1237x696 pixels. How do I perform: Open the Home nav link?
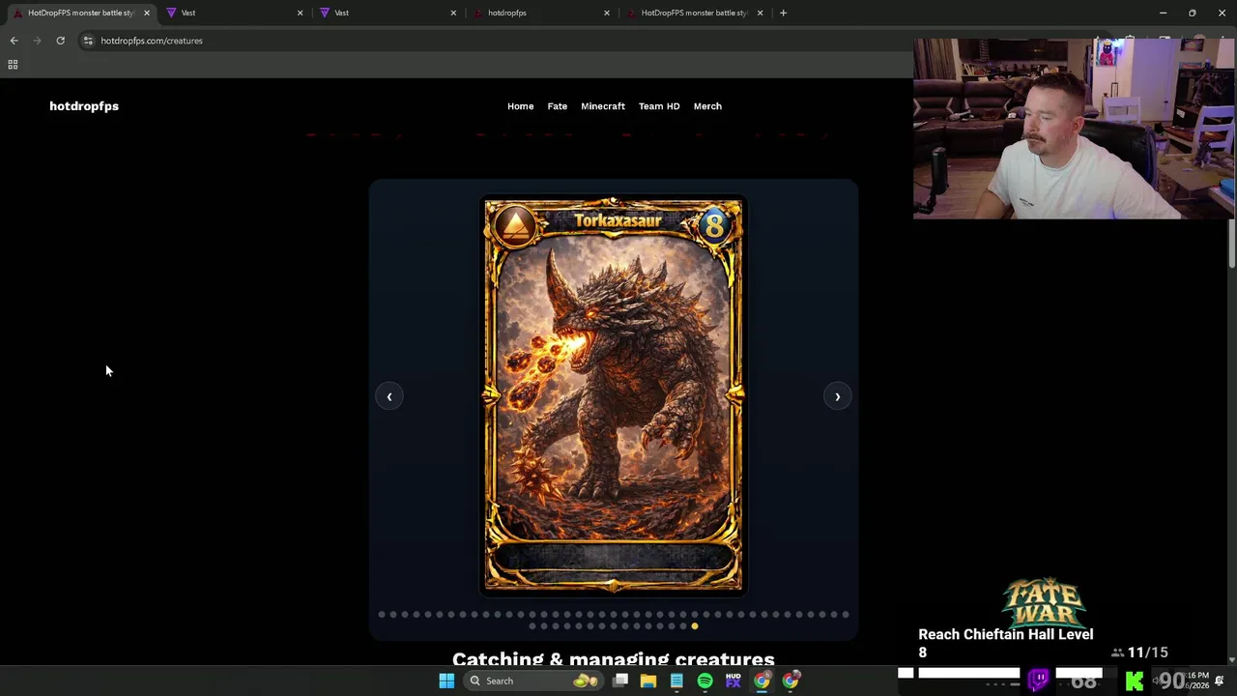point(520,106)
